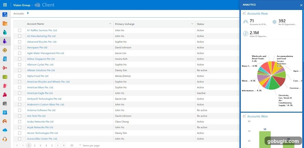Select the purple person sidebar icon
This screenshot has width=304, height=148.
(5, 41)
